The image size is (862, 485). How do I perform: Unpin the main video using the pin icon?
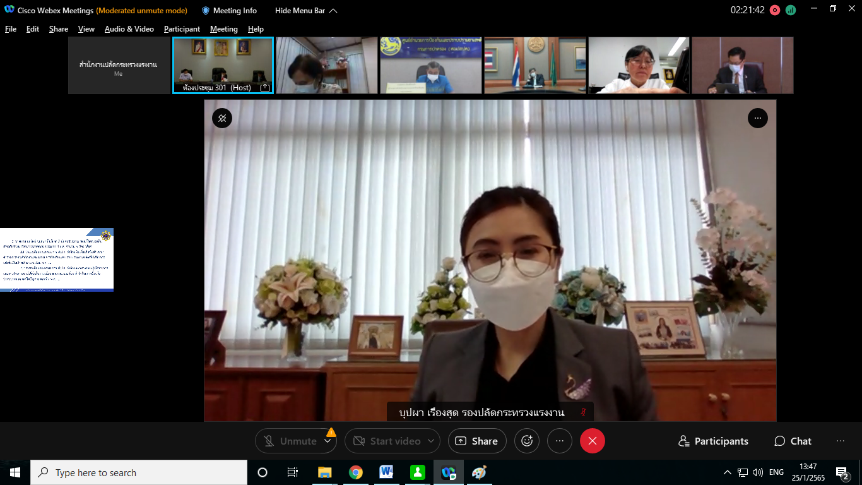(x=222, y=118)
